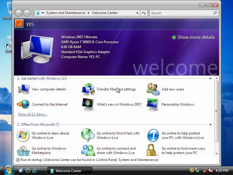Uncheck the Run at startup checkbox
The width and height of the screenshot is (233, 175).
point(18,160)
